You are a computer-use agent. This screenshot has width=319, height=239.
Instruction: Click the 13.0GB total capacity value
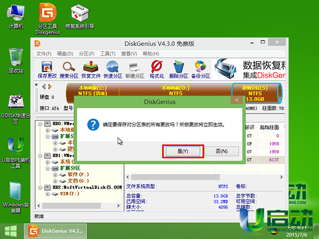(x=221, y=196)
